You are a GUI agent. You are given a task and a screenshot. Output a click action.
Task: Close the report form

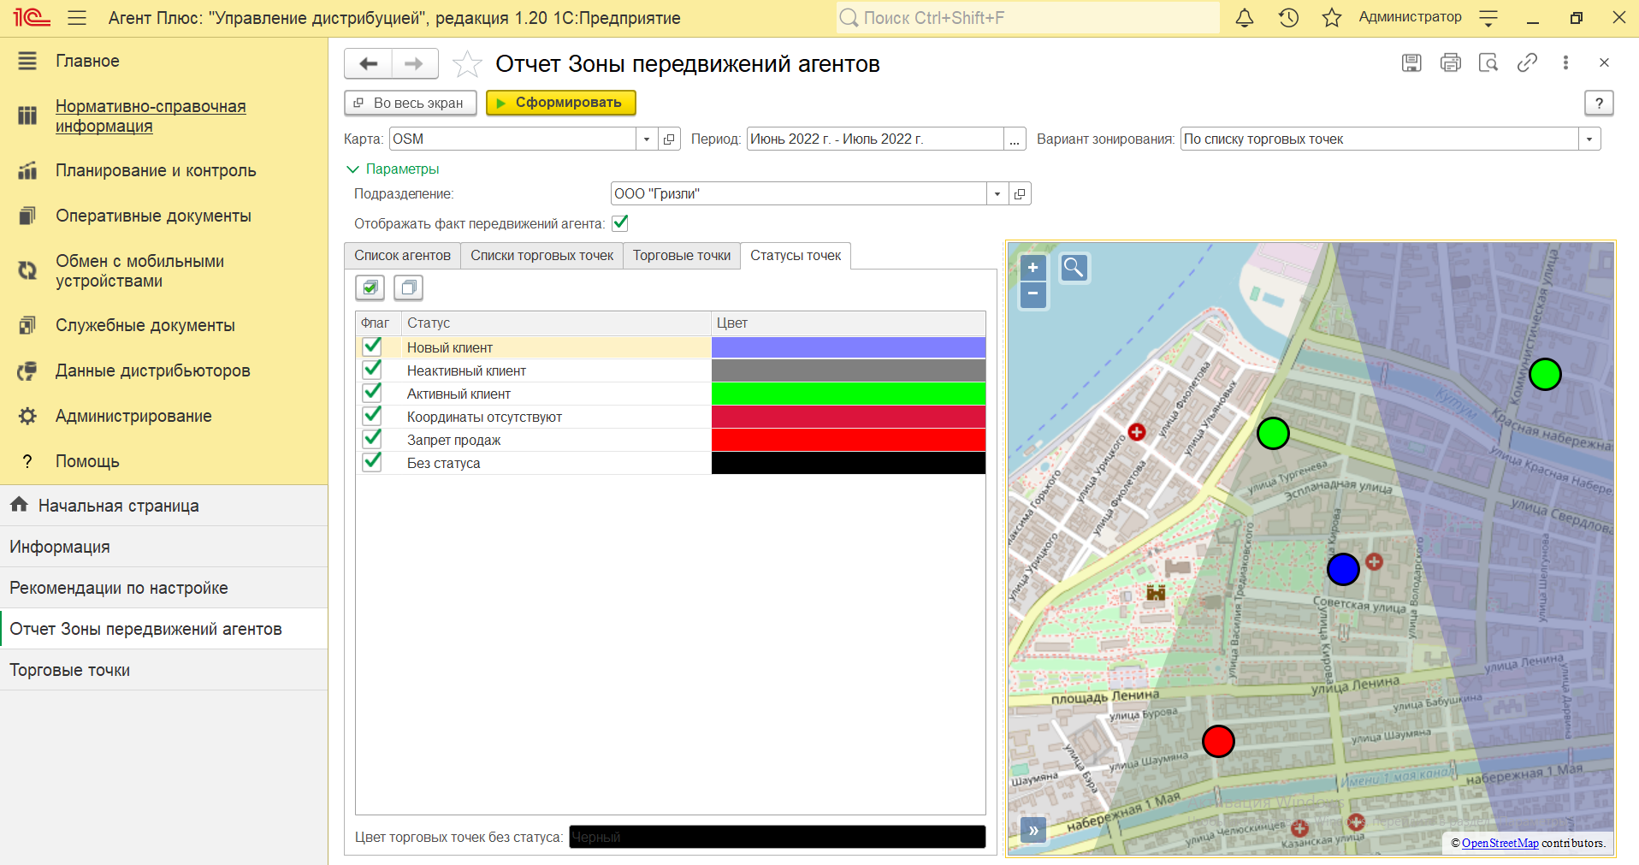tap(1604, 62)
